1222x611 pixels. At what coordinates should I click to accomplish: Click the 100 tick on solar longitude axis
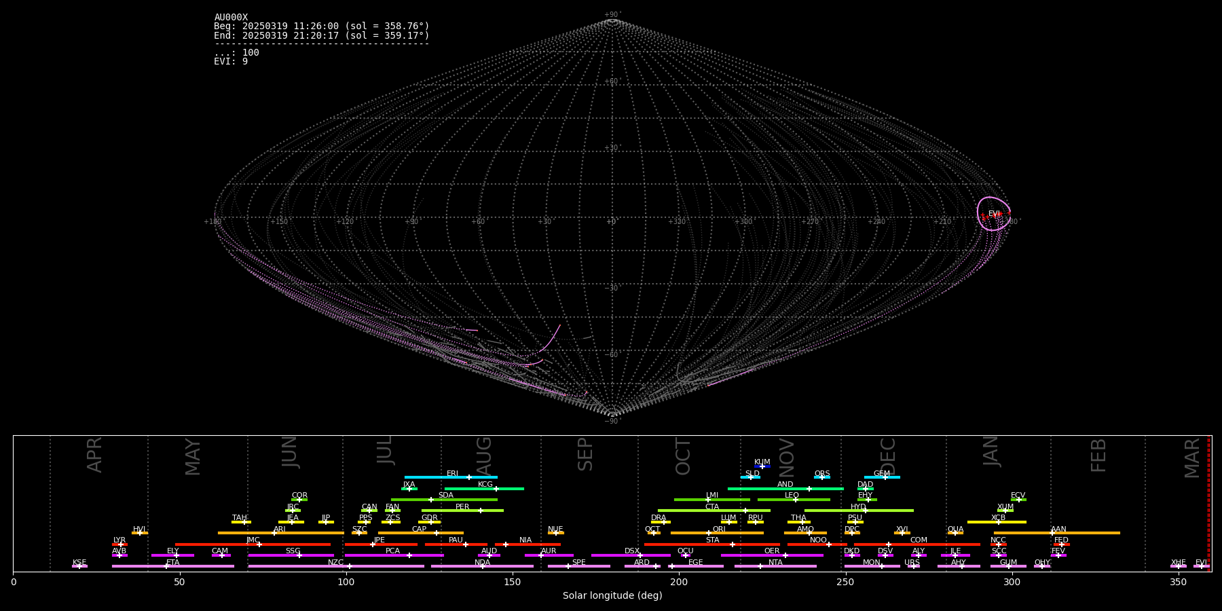[x=346, y=582]
